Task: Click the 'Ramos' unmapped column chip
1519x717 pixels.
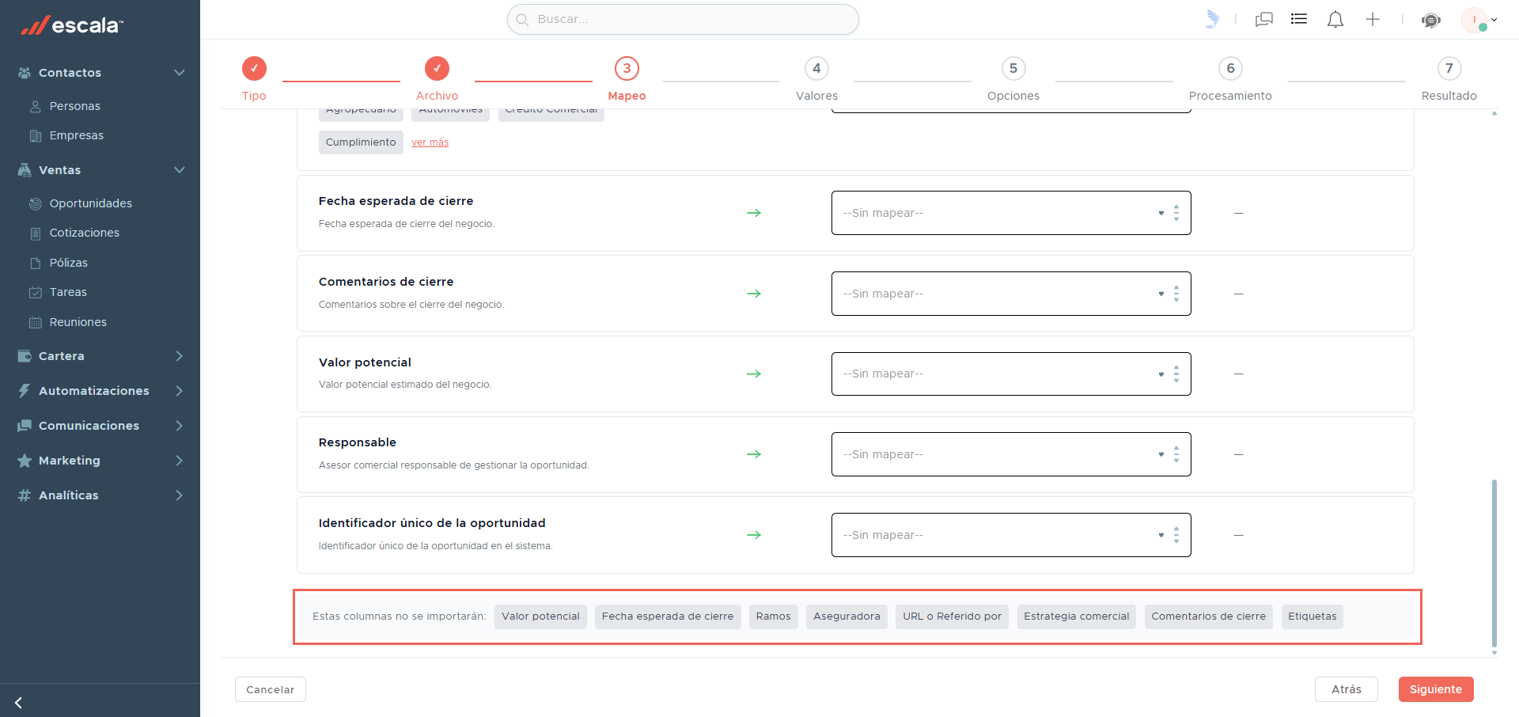Action: tap(773, 616)
